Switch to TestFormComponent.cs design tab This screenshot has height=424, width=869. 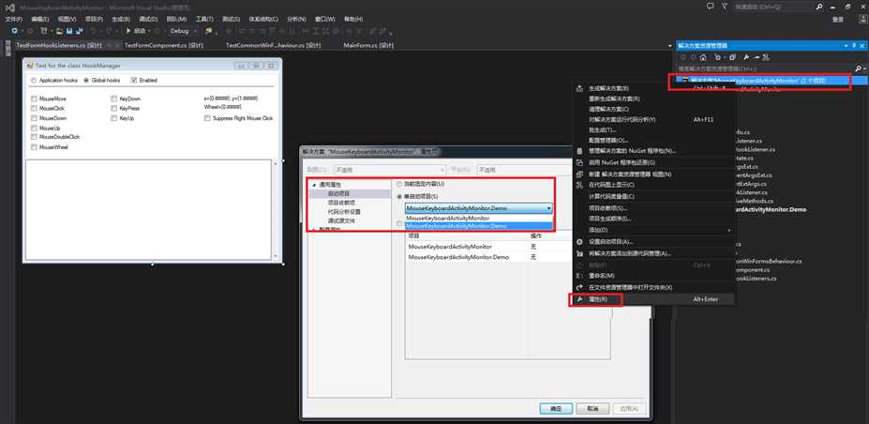pyautogui.click(x=163, y=45)
